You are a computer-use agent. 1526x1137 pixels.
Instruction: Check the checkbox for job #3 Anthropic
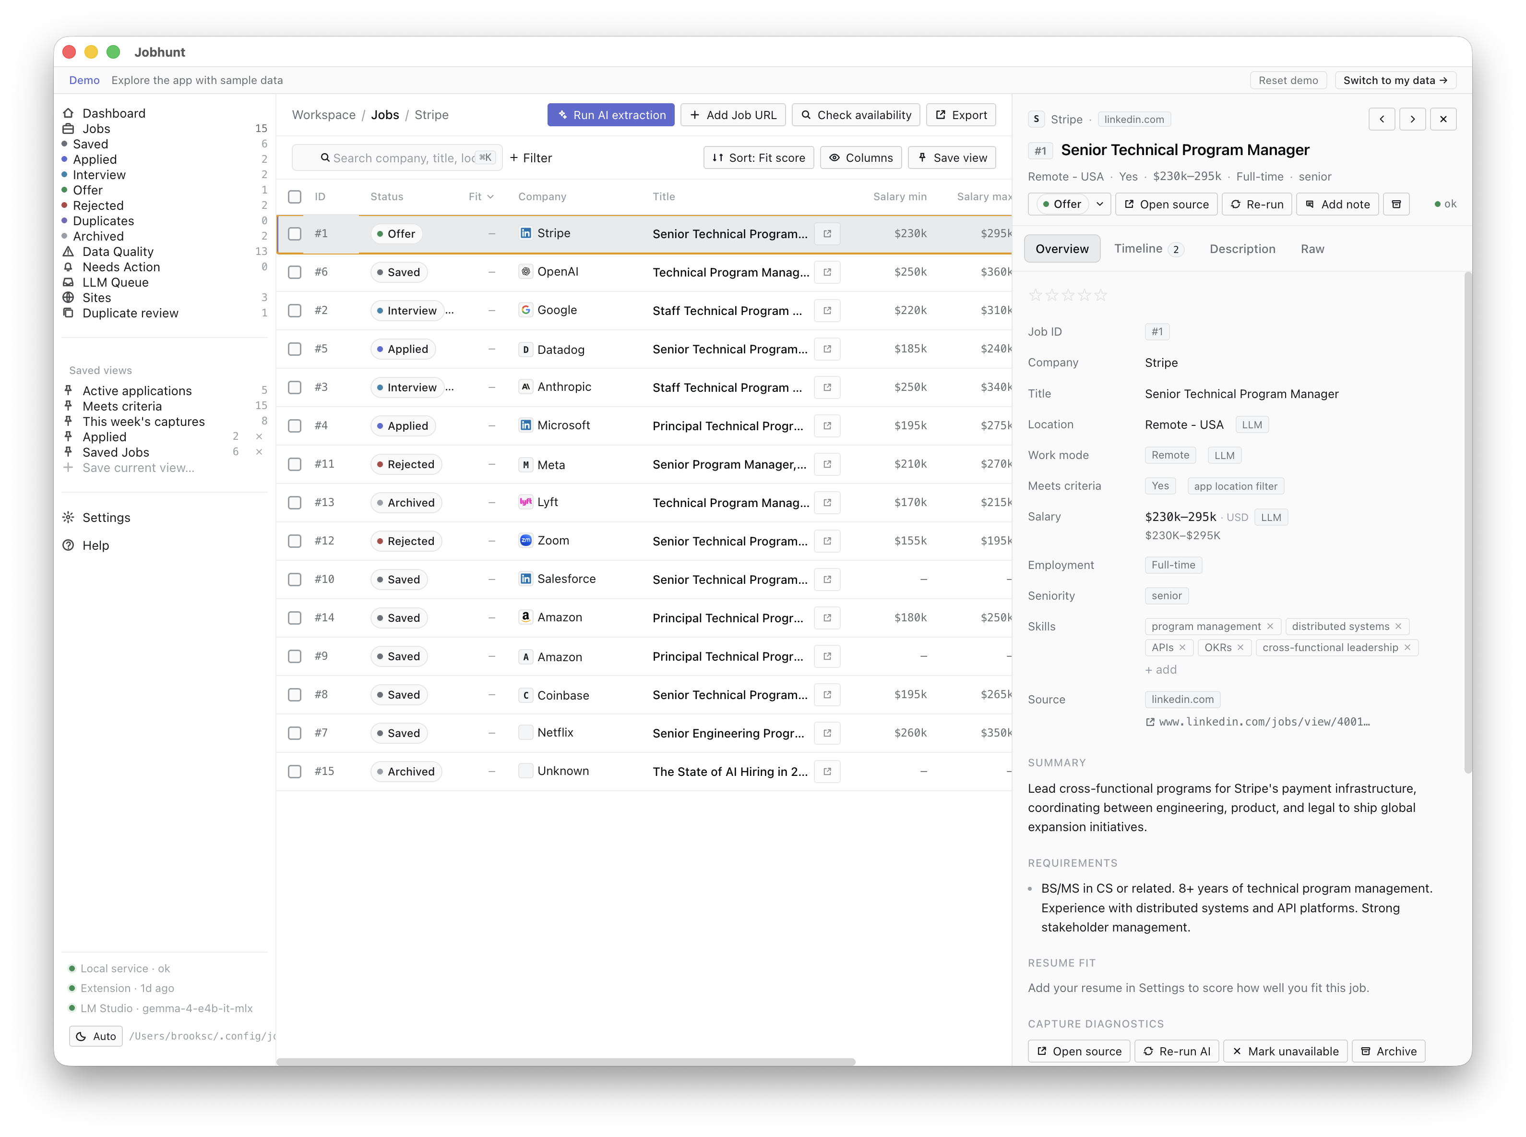point(295,387)
